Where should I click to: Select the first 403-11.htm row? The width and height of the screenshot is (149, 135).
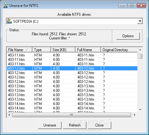pos(72,55)
